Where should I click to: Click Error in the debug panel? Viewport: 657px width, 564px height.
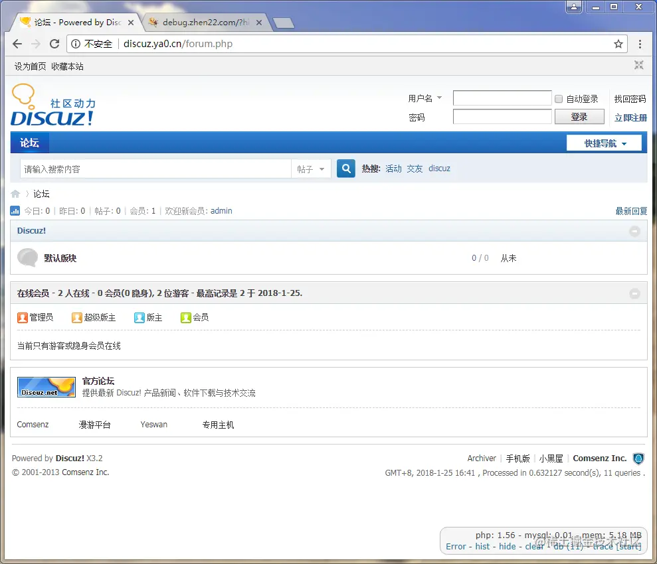(x=456, y=547)
